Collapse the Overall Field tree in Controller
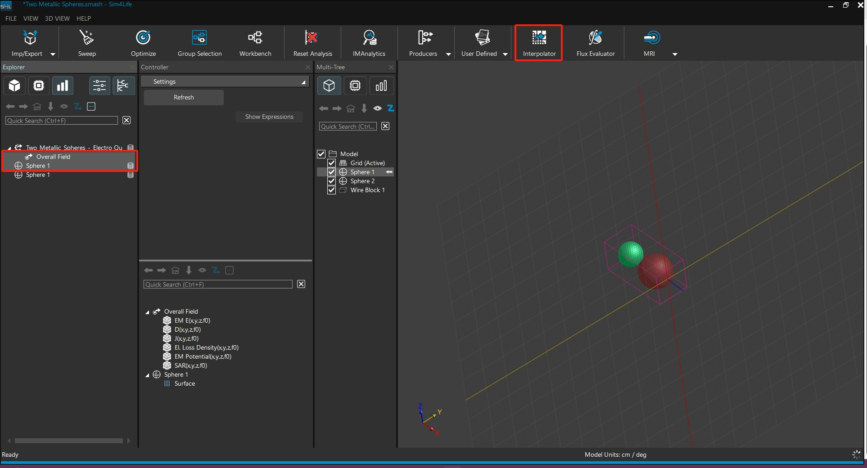 point(147,312)
